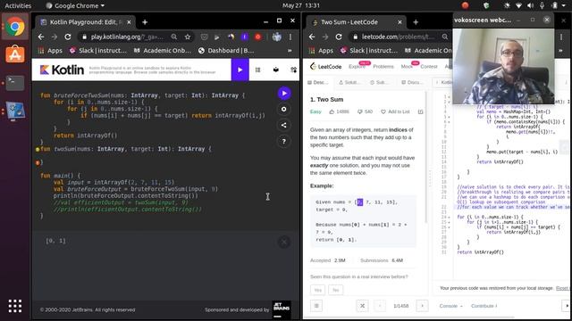The image size is (572, 321).
Task: Share the Two Sum problem
Action: coord(421,111)
